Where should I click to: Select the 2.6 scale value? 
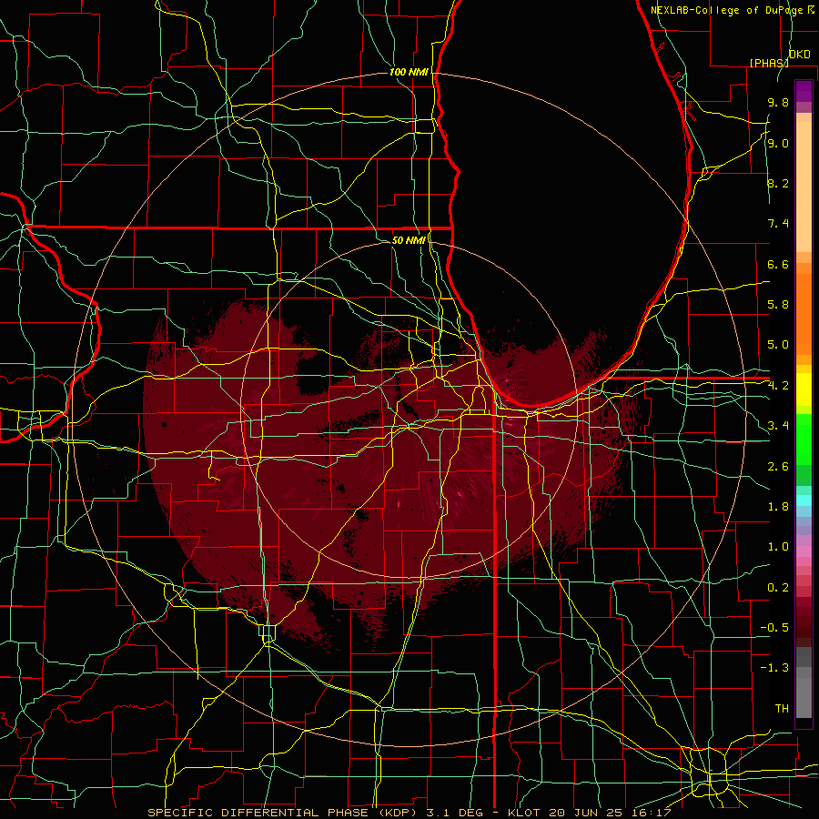(778, 467)
